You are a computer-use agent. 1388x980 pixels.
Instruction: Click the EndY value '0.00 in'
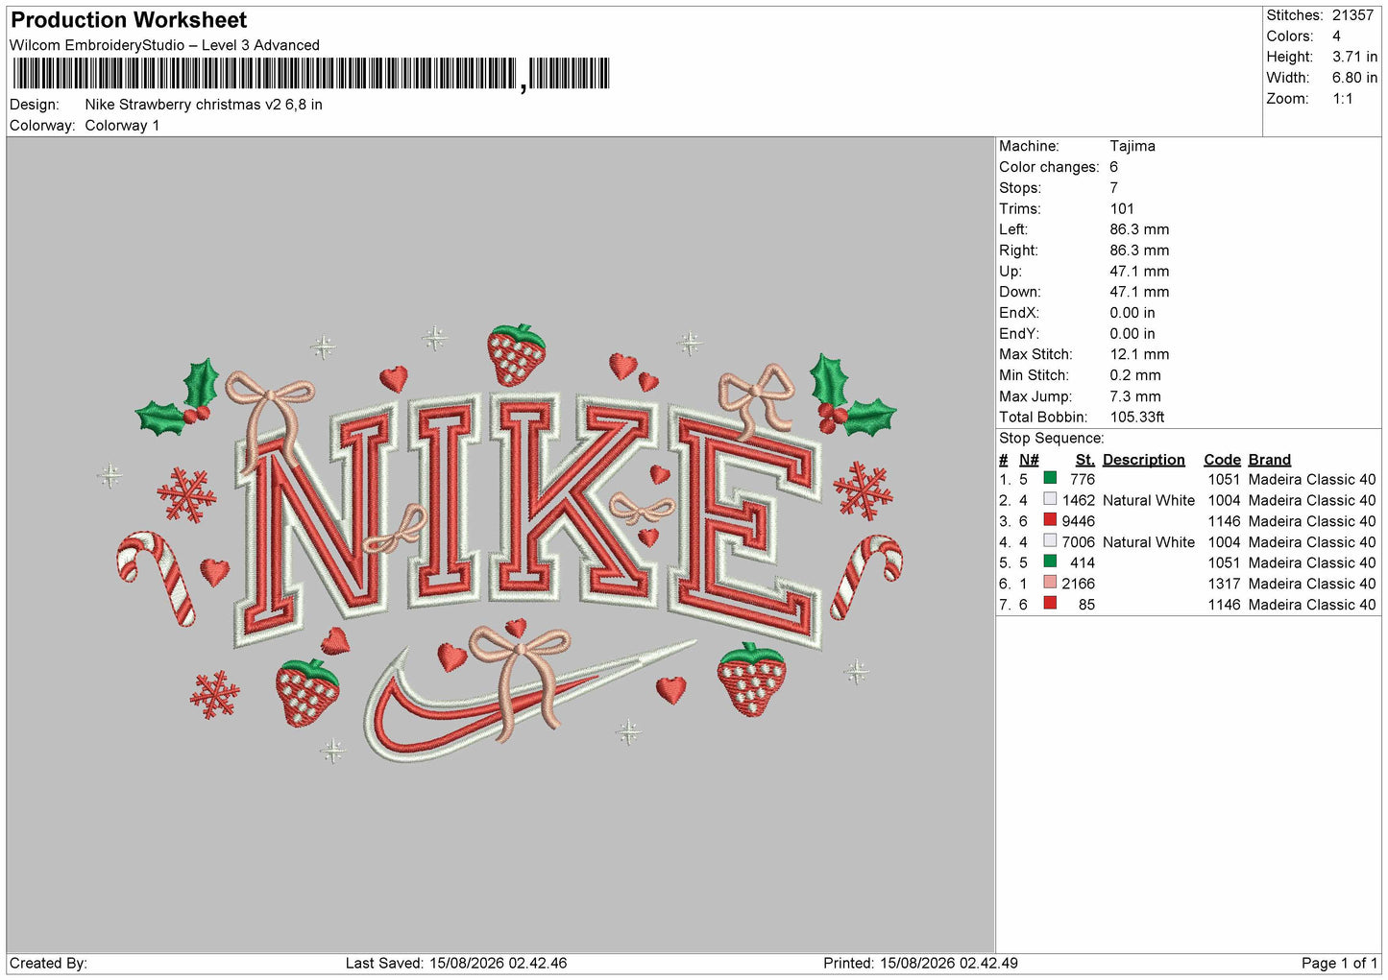click(x=1132, y=334)
